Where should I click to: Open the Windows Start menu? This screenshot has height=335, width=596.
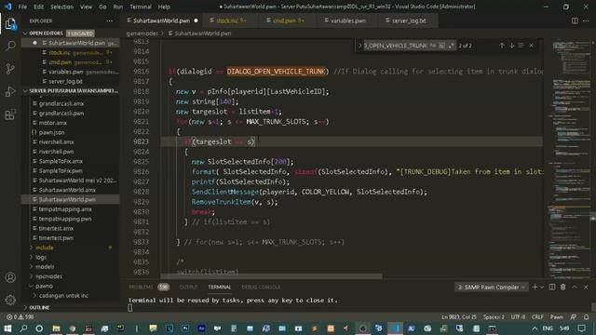point(7,328)
